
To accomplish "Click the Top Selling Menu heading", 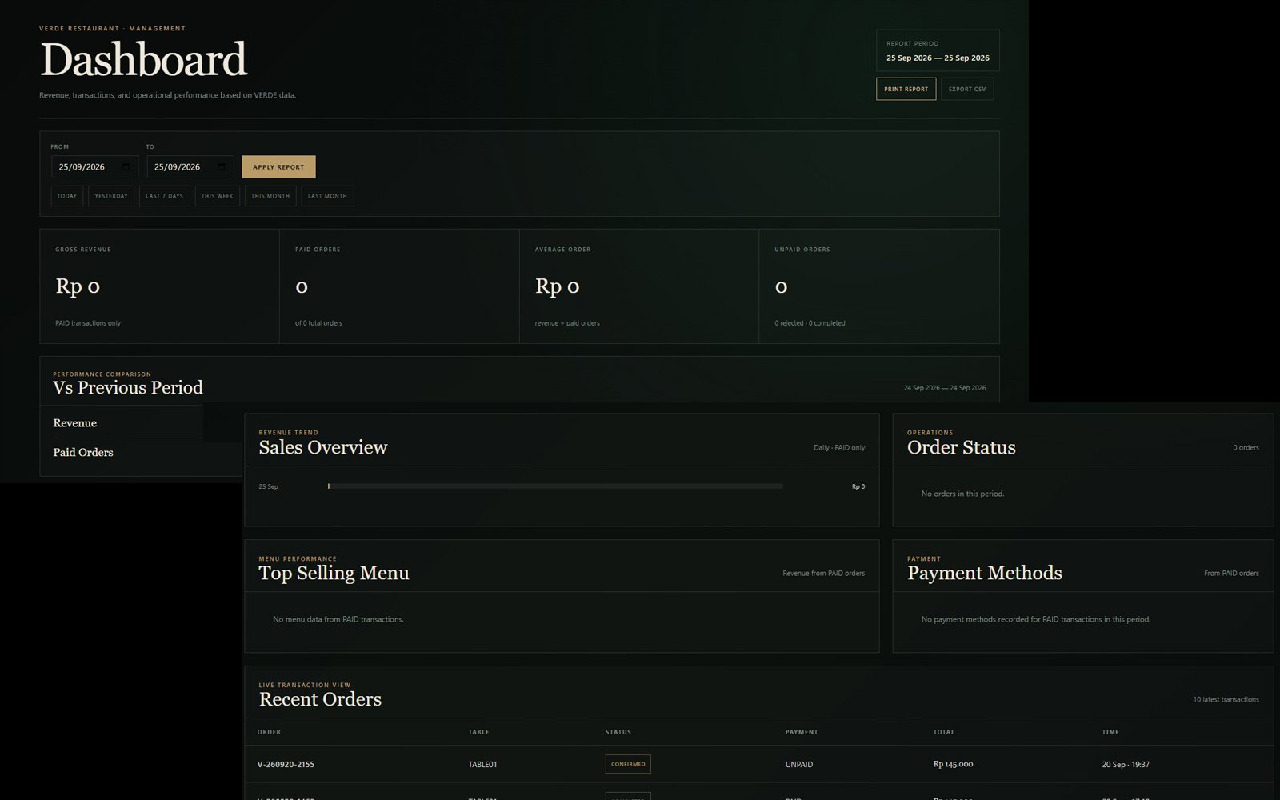I will coord(334,573).
